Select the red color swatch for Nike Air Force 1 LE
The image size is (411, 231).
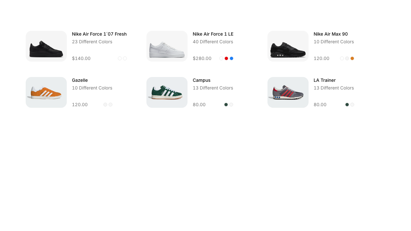pyautogui.click(x=226, y=58)
